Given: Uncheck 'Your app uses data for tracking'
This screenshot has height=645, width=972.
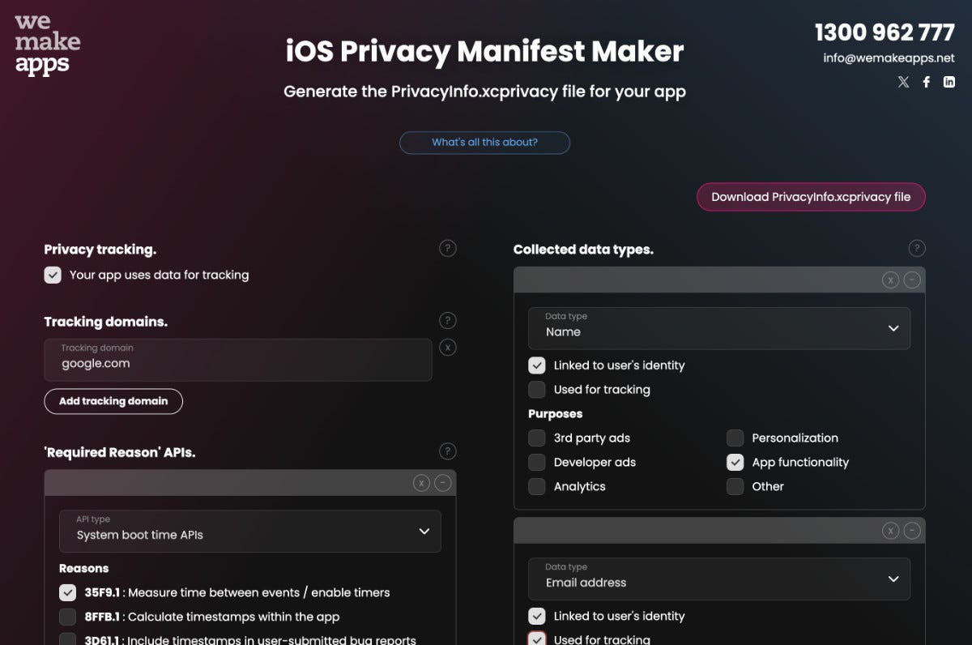Looking at the screenshot, I should tap(53, 275).
